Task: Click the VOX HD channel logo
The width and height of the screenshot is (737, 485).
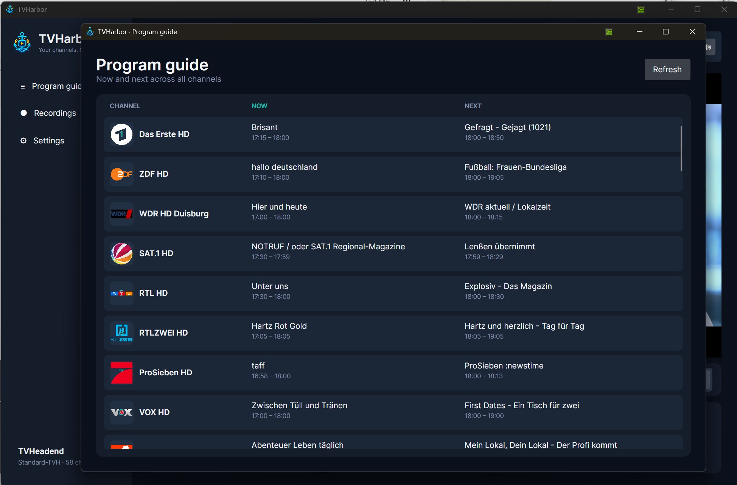Action: tap(121, 412)
